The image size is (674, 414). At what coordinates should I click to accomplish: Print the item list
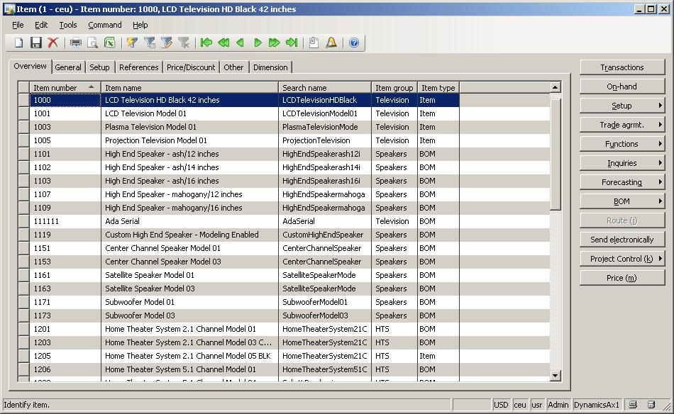[x=76, y=42]
